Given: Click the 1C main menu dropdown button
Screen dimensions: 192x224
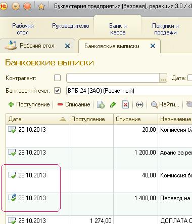Looking at the screenshot, I should click(x=16, y=7).
